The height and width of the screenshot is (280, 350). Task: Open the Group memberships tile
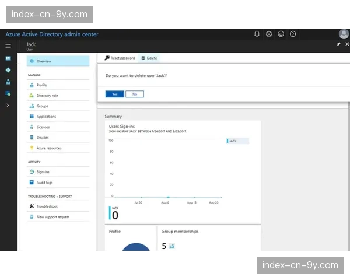point(209,239)
